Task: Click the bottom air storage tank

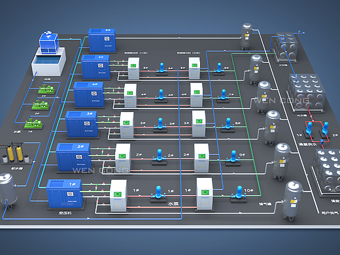Action: point(292,201)
